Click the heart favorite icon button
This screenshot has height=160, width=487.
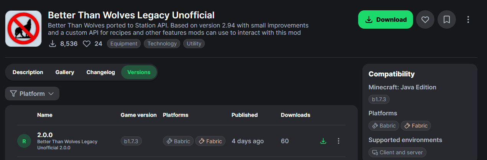[425, 19]
